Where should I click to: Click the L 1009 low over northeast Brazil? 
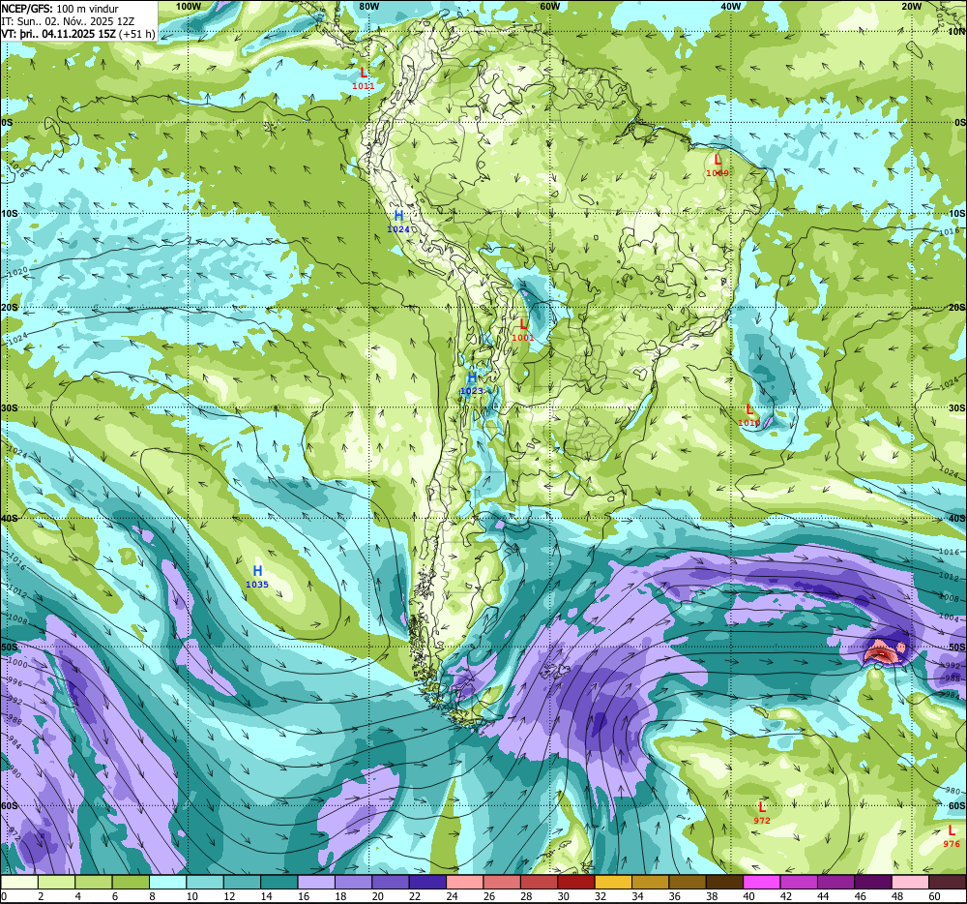coord(718,166)
